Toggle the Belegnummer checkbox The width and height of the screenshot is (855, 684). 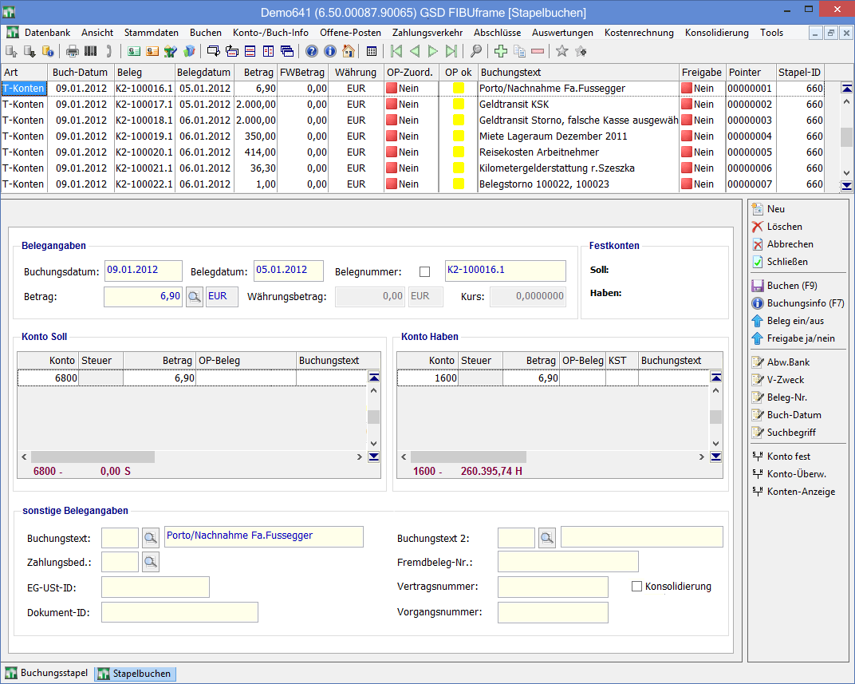point(424,272)
